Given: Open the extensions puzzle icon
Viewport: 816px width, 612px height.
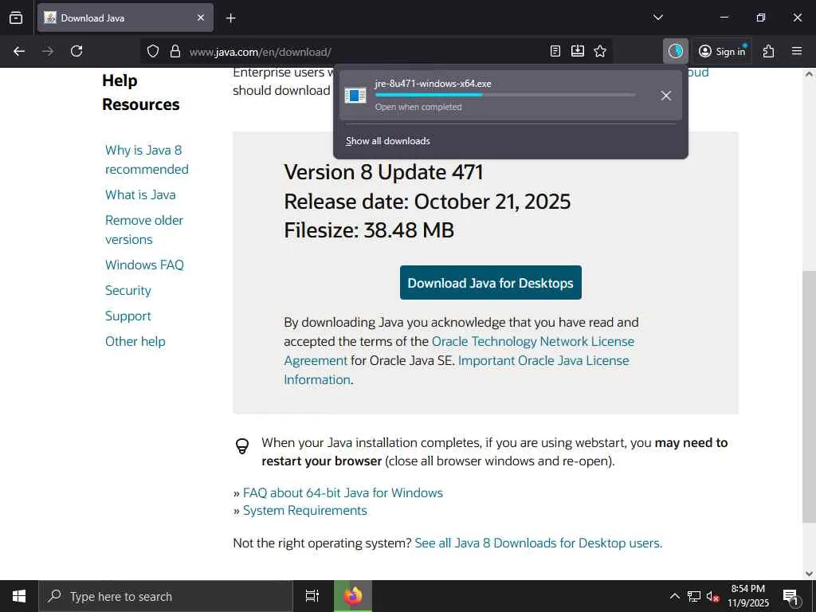Looking at the screenshot, I should click(769, 51).
